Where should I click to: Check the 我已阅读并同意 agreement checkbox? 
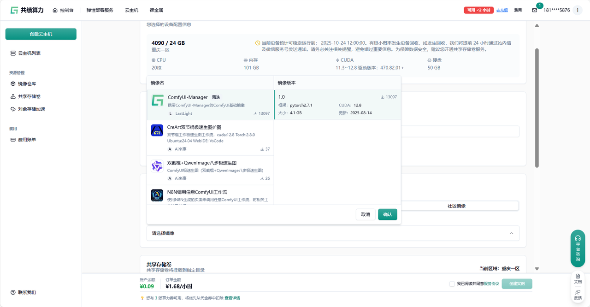452,284
